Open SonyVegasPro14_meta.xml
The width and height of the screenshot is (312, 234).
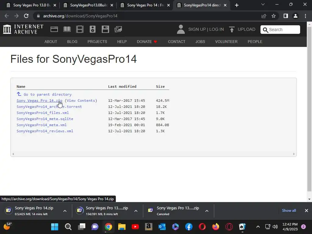pos(41,125)
